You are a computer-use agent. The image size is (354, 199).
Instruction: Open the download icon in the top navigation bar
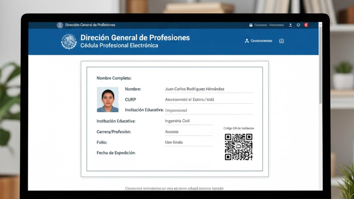pyautogui.click(x=290, y=25)
